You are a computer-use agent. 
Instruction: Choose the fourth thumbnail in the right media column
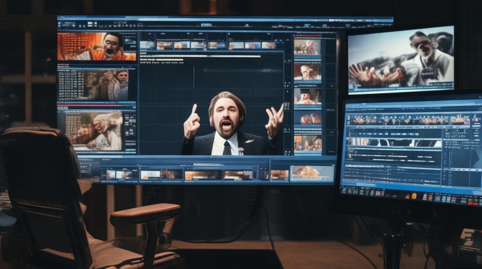(x=307, y=119)
